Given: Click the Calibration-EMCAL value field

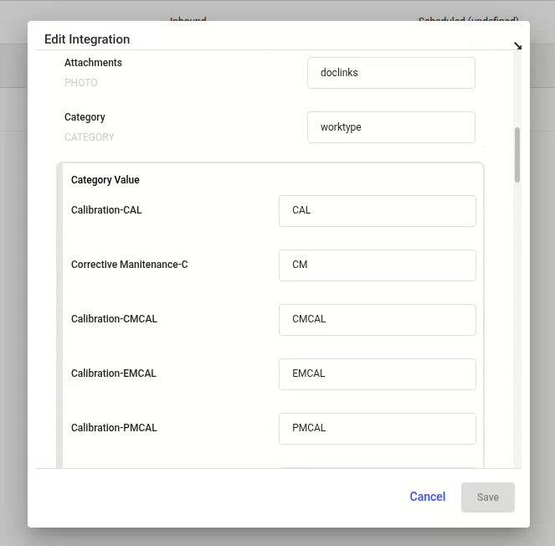Looking at the screenshot, I should 378,374.
